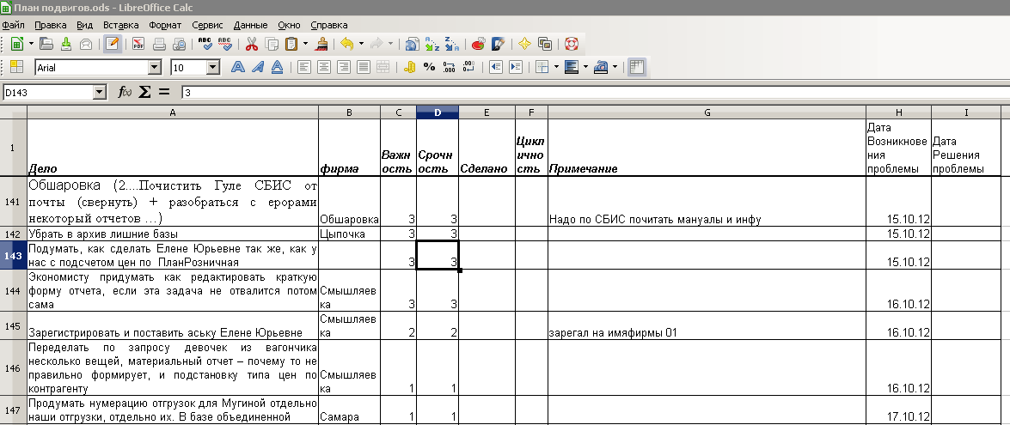This screenshot has width=1010, height=425.
Task: Click the Function equals button
Action: [x=163, y=93]
